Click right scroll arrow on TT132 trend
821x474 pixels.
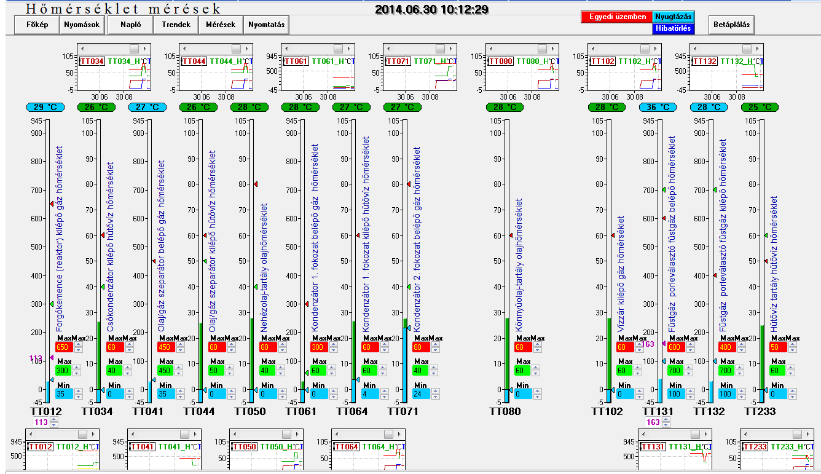click(756, 49)
